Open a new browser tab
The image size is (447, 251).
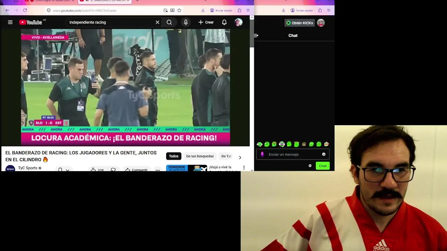[137, 1]
